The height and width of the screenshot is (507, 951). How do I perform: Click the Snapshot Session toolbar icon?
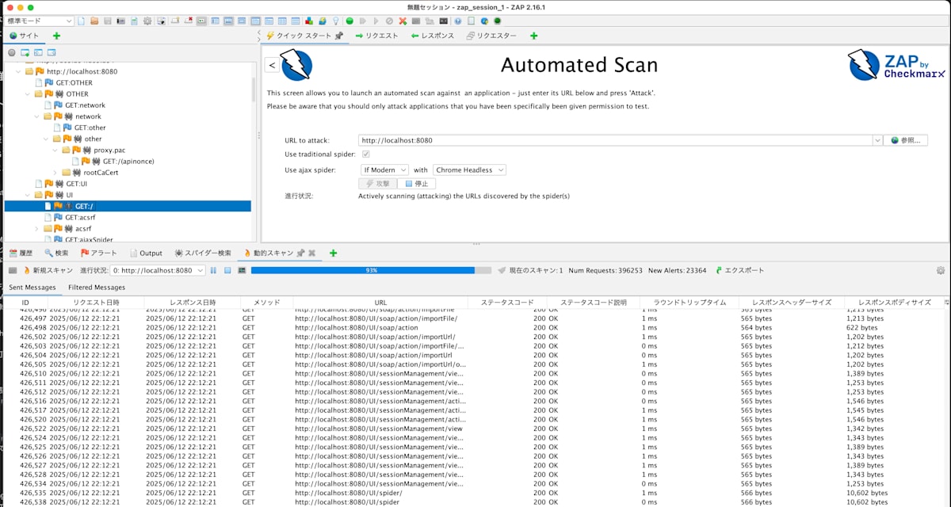pyautogui.click(x=120, y=21)
